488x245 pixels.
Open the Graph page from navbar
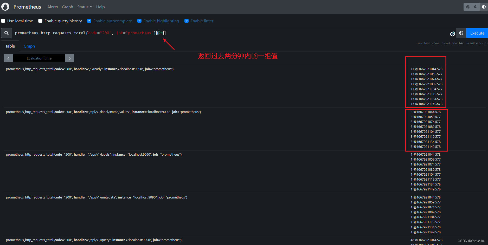(67, 7)
